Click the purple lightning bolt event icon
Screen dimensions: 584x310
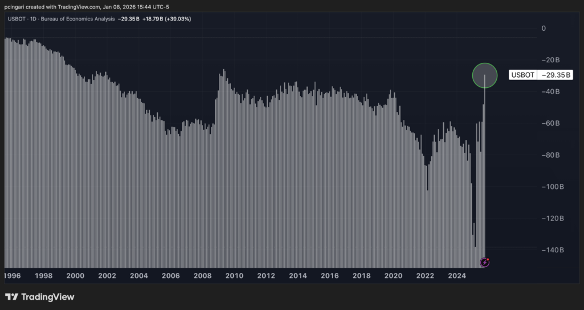point(485,263)
